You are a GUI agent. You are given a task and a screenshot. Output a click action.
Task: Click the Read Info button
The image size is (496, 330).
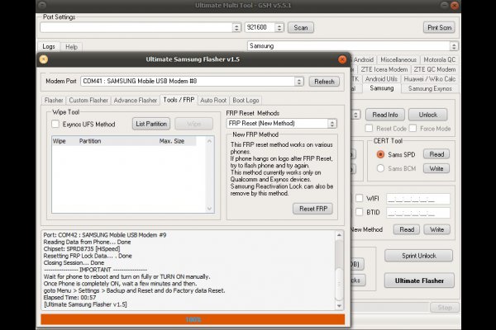385,115
